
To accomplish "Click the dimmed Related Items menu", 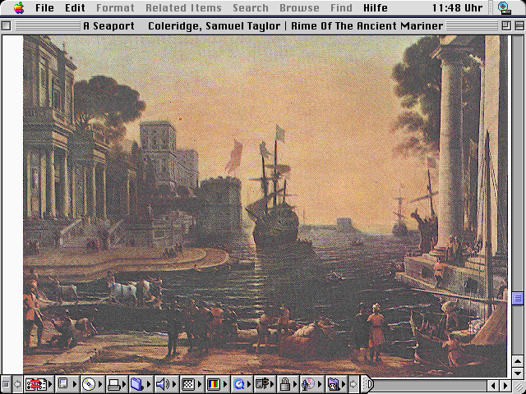I will coord(183,7).
